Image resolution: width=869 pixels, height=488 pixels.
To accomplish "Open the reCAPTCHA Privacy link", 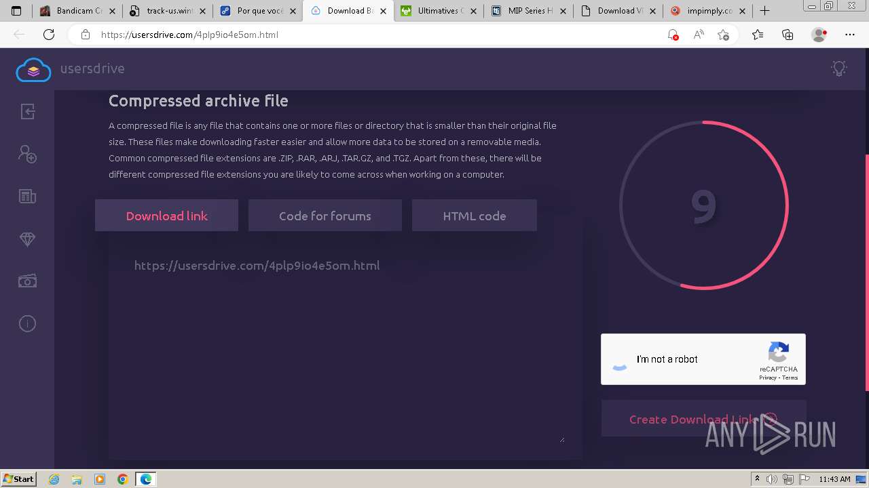I will (768, 378).
